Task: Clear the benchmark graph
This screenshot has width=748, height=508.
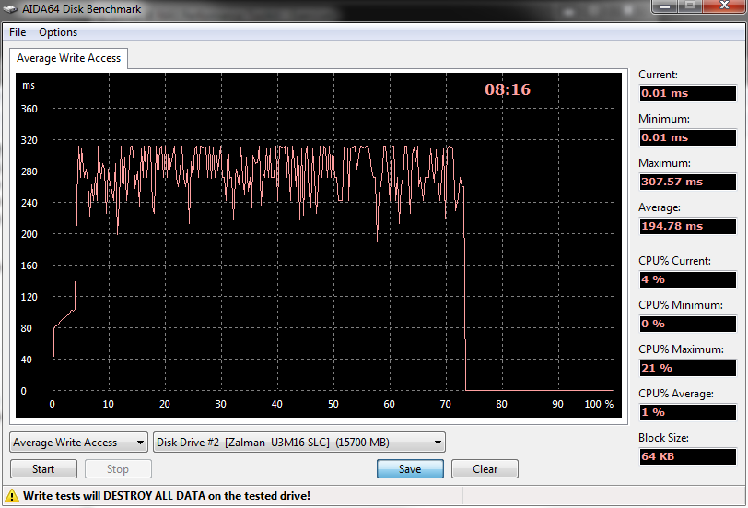Action: [485, 469]
